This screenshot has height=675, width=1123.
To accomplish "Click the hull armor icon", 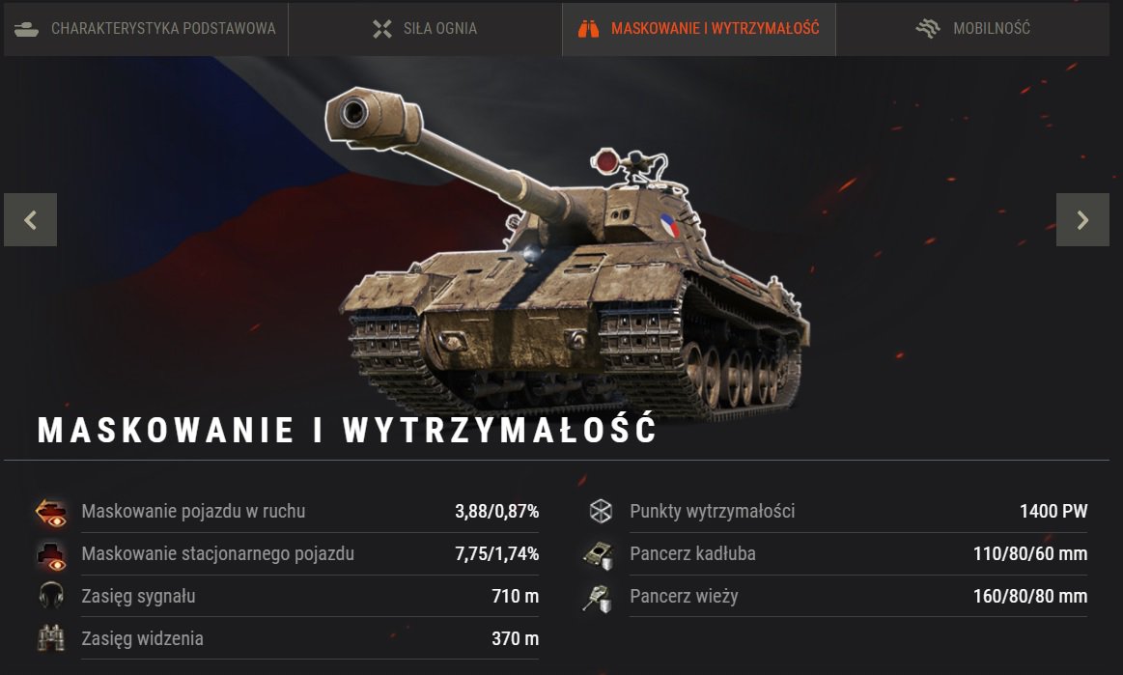I will pos(599,554).
